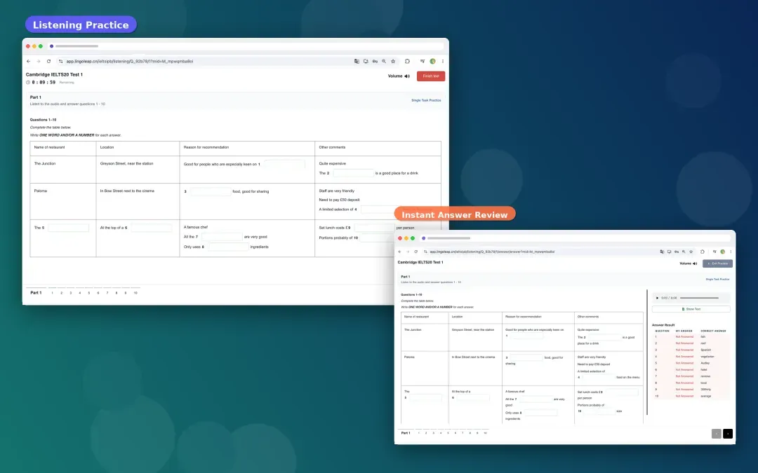Select the Part 1 tab in the Answer Review footer
This screenshot has height=473, width=758.
(x=406, y=433)
